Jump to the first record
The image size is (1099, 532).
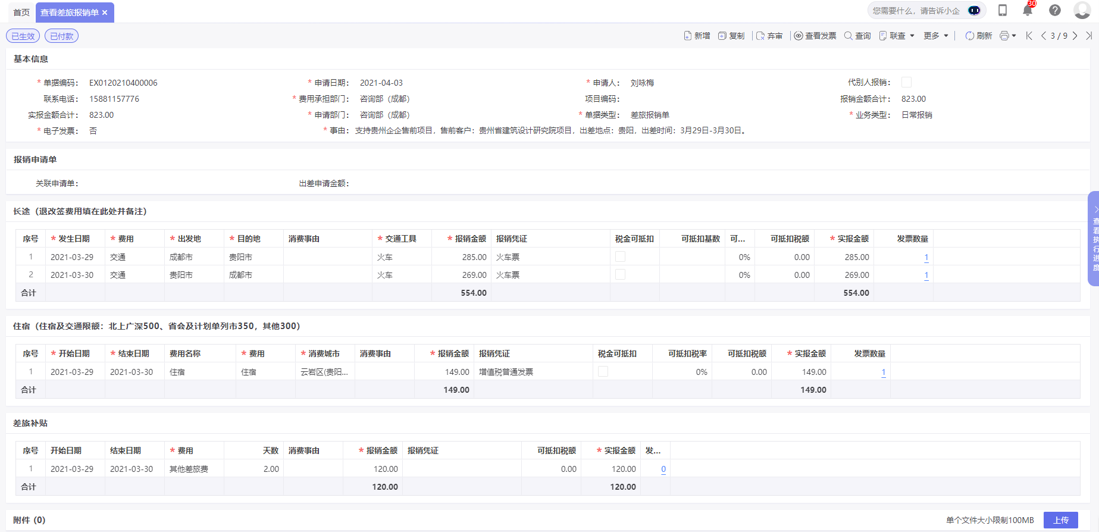coord(1029,36)
